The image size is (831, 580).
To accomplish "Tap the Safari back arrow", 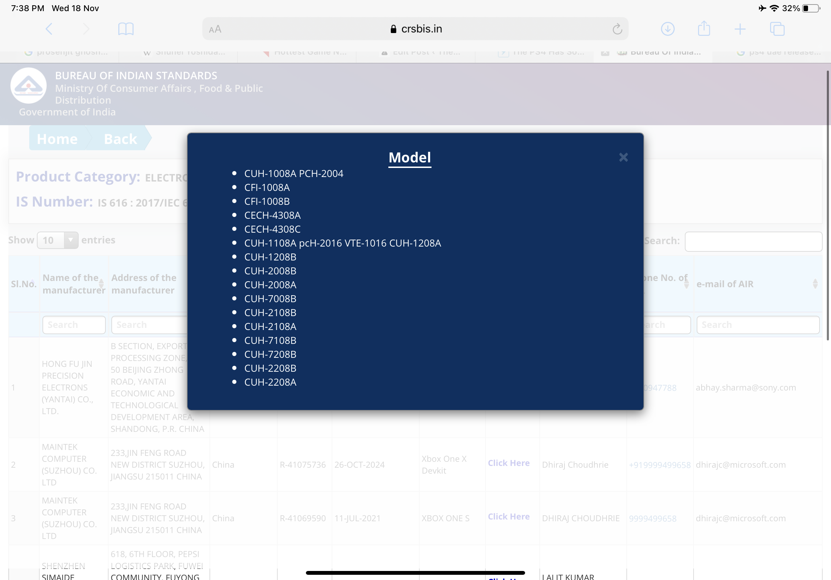I will point(49,29).
